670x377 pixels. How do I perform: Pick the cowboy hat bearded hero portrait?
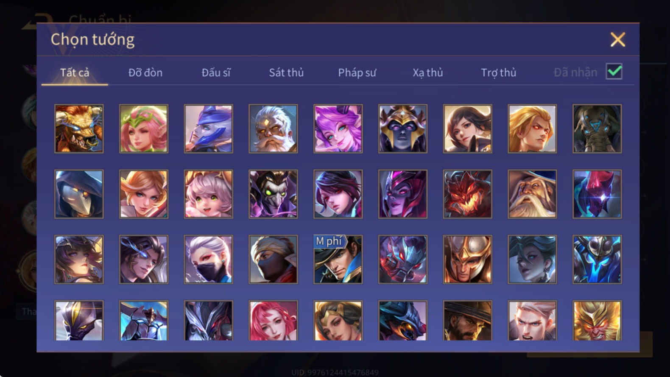[x=467, y=321]
